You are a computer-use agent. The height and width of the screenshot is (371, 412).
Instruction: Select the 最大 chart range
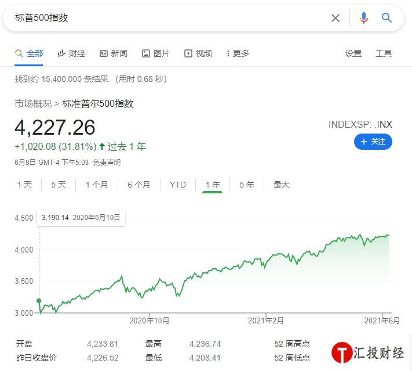[282, 185]
